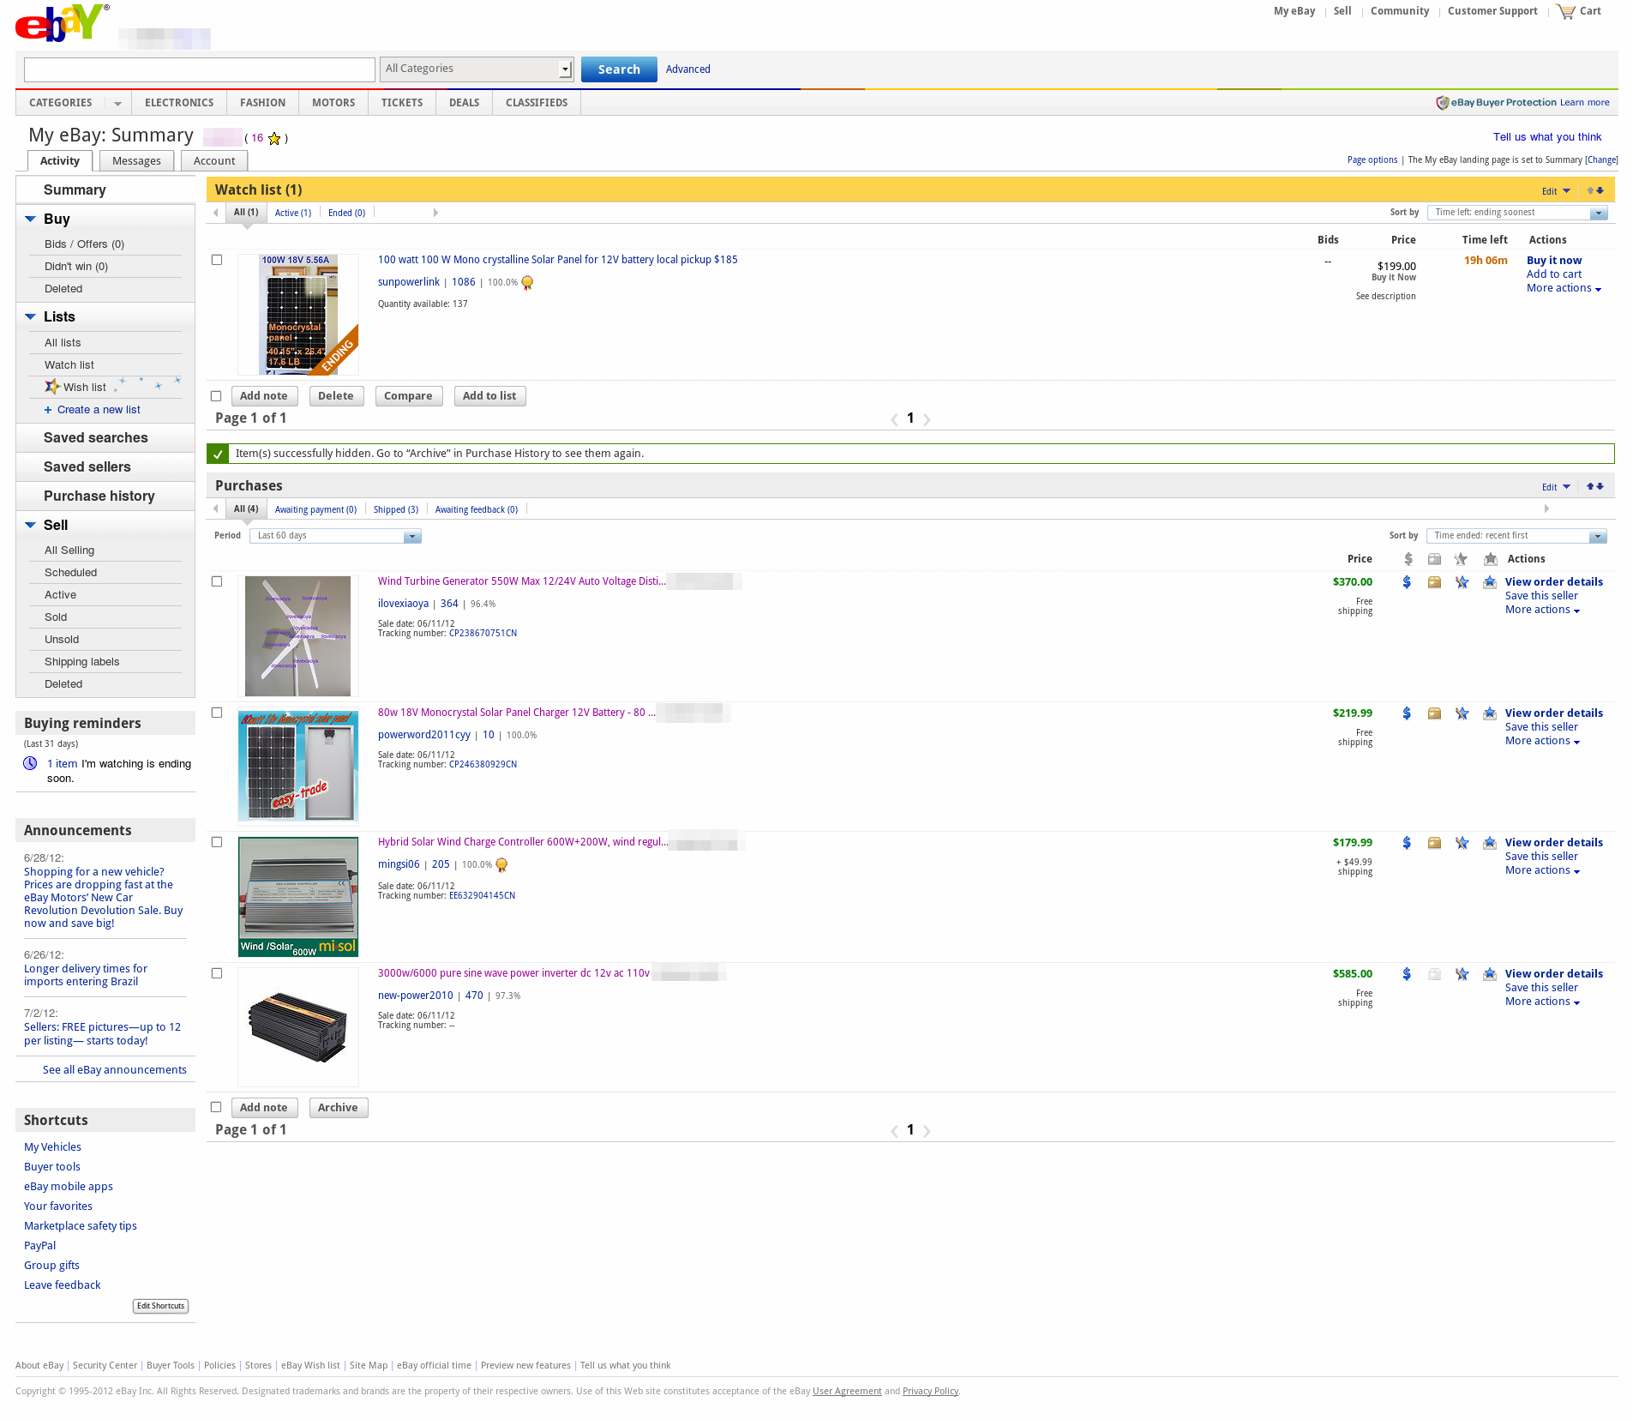
Task: Click paid dollar icon for 3000w power inverter
Action: (x=1407, y=974)
